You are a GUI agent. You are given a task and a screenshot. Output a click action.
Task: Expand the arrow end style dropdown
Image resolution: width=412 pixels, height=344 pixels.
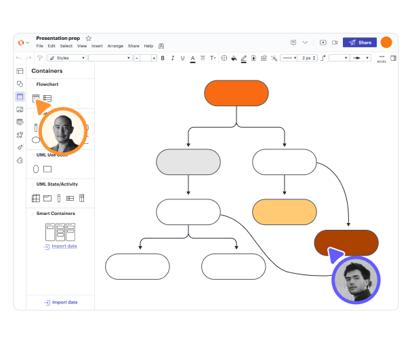(360, 58)
